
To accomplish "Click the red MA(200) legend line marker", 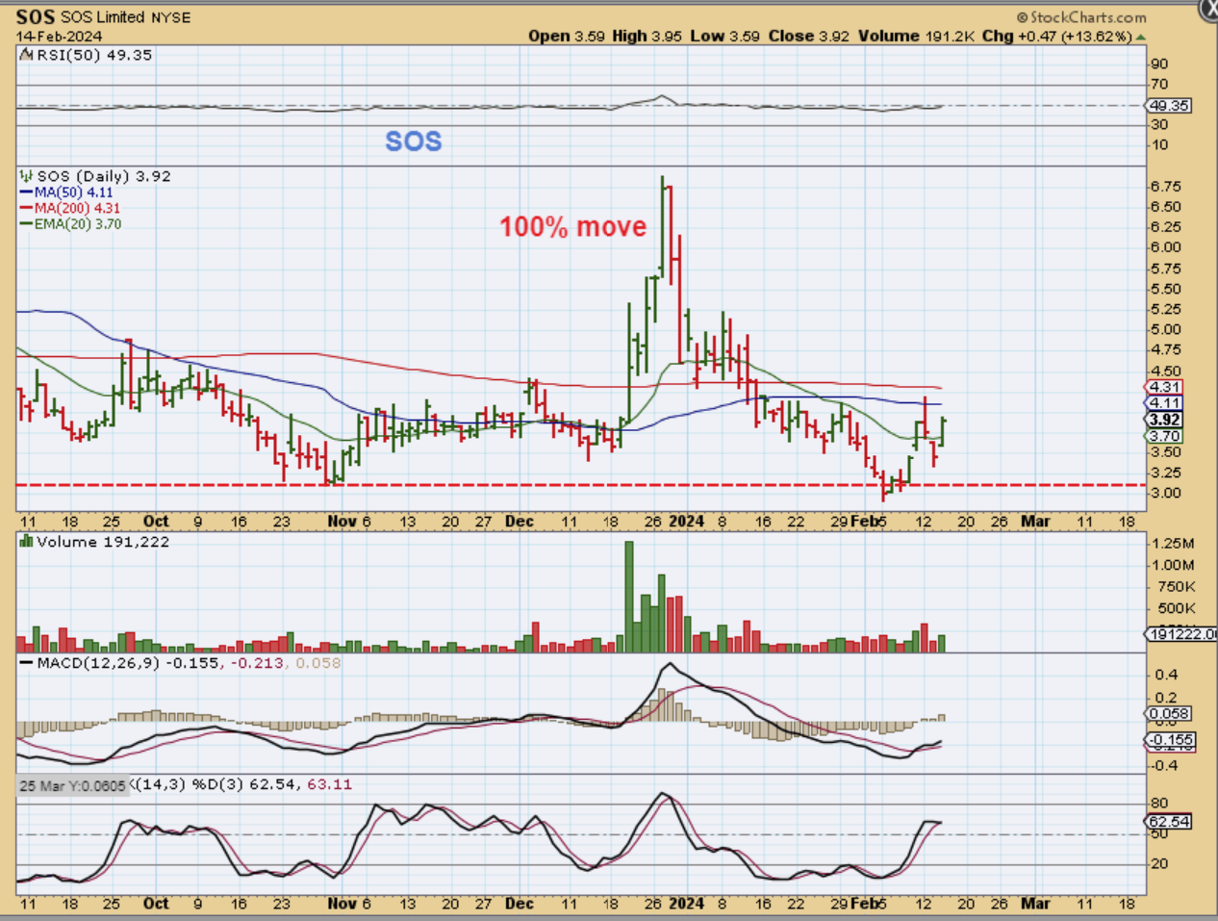I will [27, 208].
